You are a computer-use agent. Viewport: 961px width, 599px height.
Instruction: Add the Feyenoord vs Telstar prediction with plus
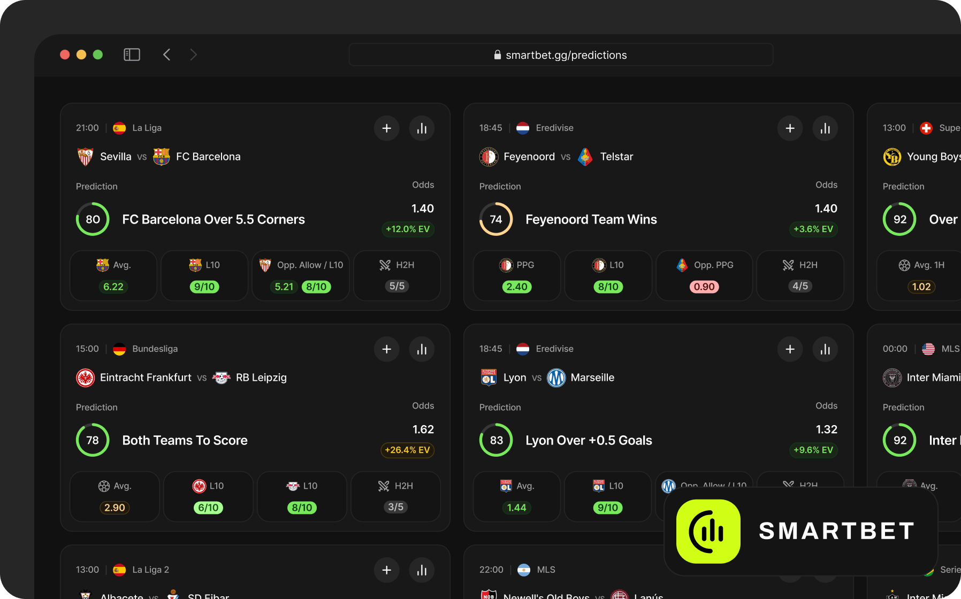[x=790, y=128]
